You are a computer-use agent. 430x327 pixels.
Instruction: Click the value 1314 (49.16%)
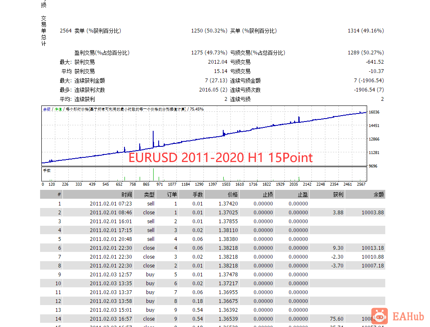[x=366, y=31]
